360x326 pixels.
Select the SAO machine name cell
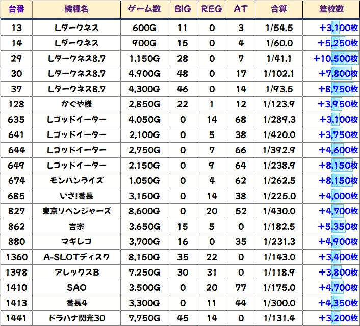[76, 288]
